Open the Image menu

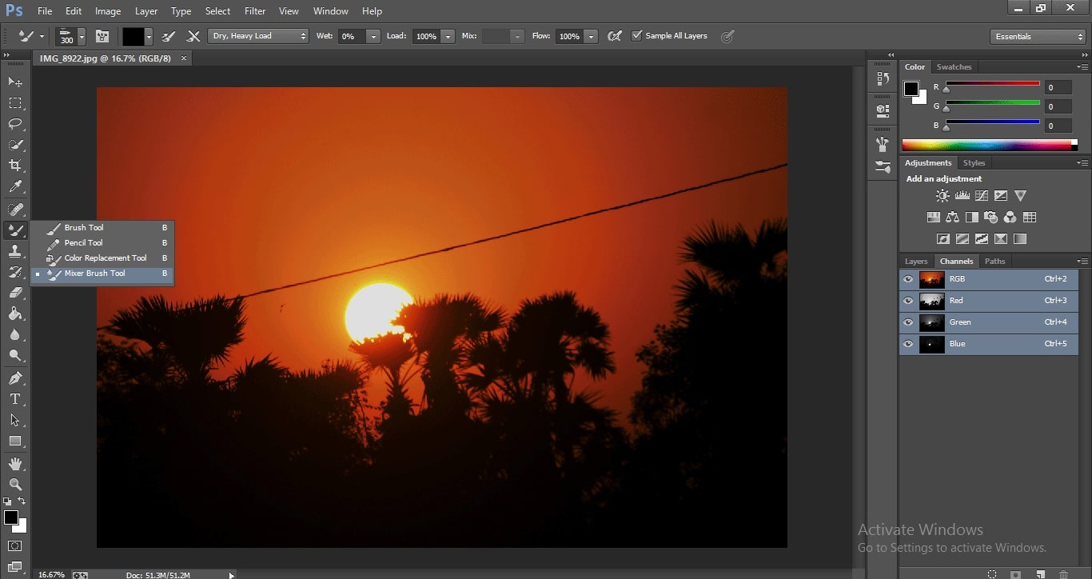(108, 11)
